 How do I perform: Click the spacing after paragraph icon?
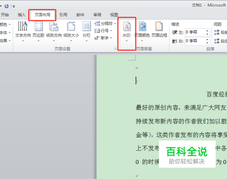[x=217, y=41]
